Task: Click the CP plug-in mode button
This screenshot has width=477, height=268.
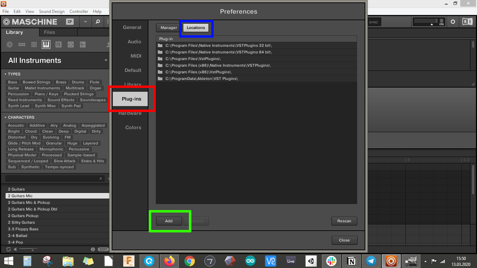Action: coord(70,22)
